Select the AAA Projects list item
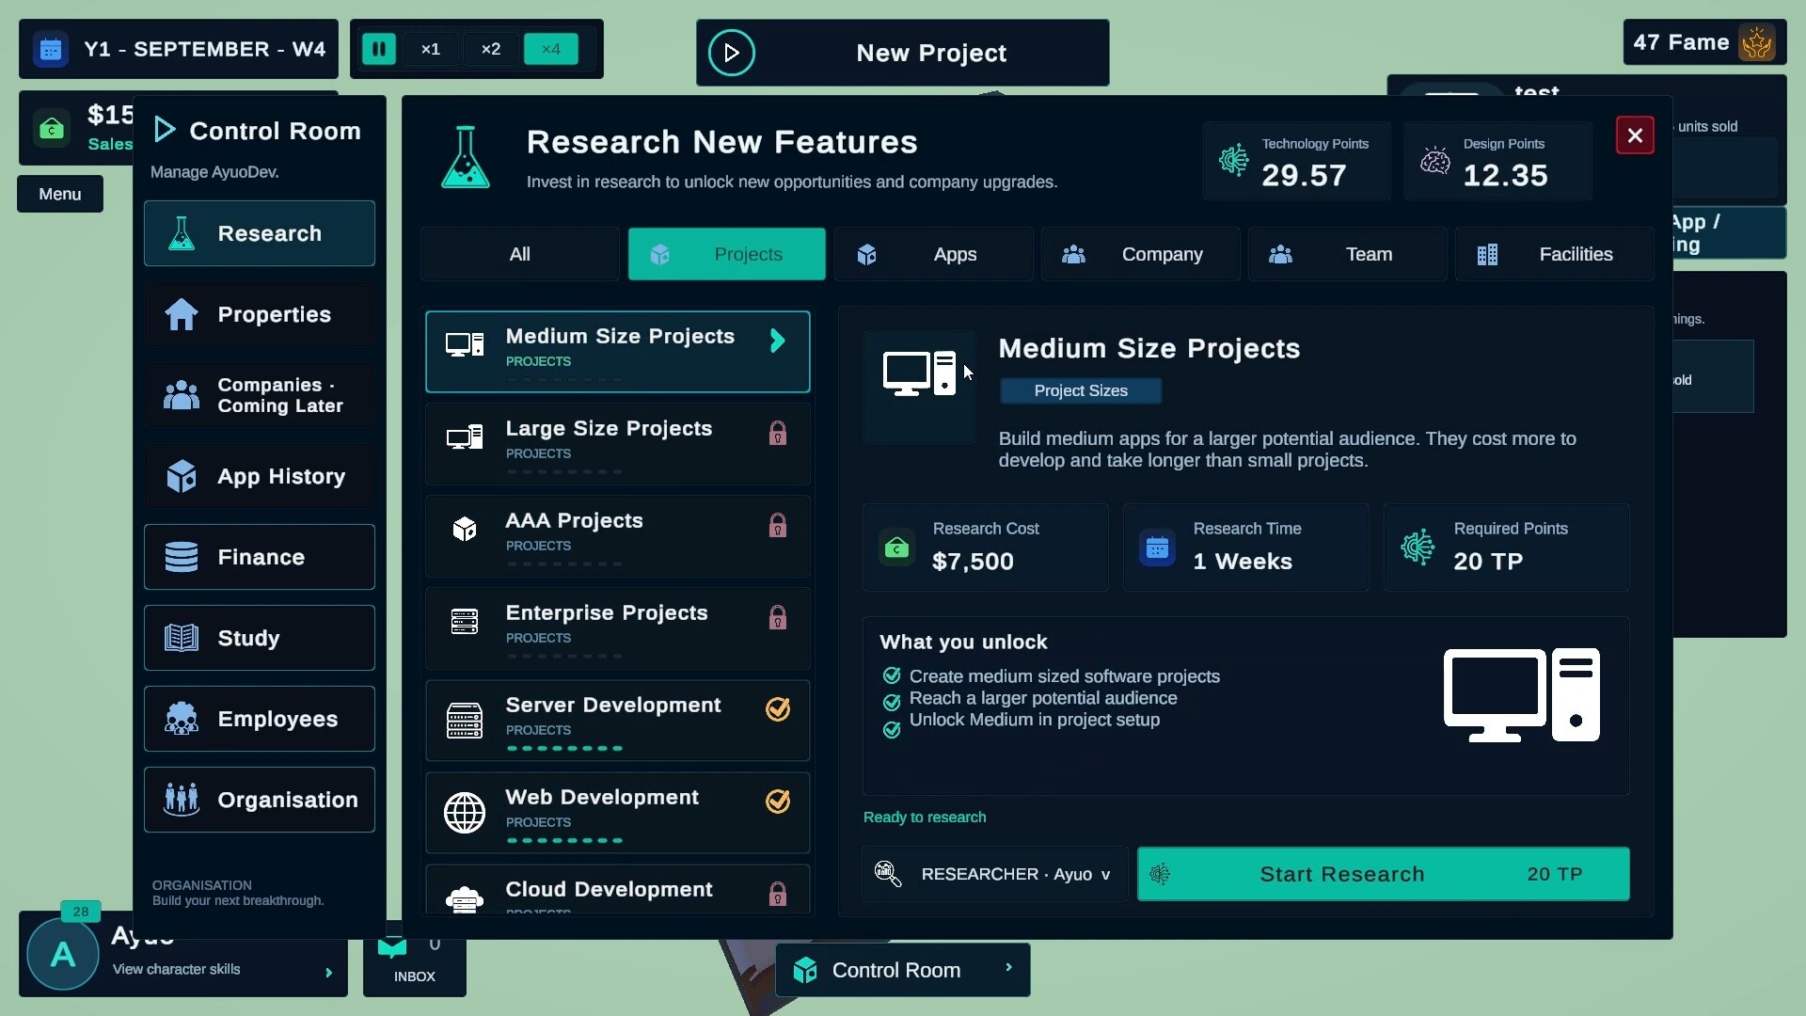Screen dimensions: 1806x1016 [617, 535]
